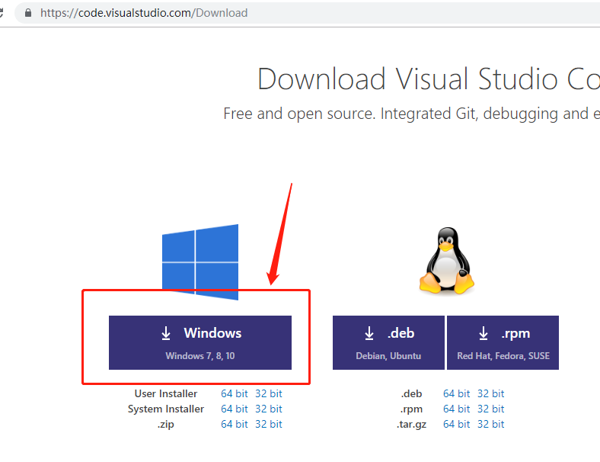The width and height of the screenshot is (600, 462).
Task: Click the Windows logo icon
Action: [x=200, y=262]
